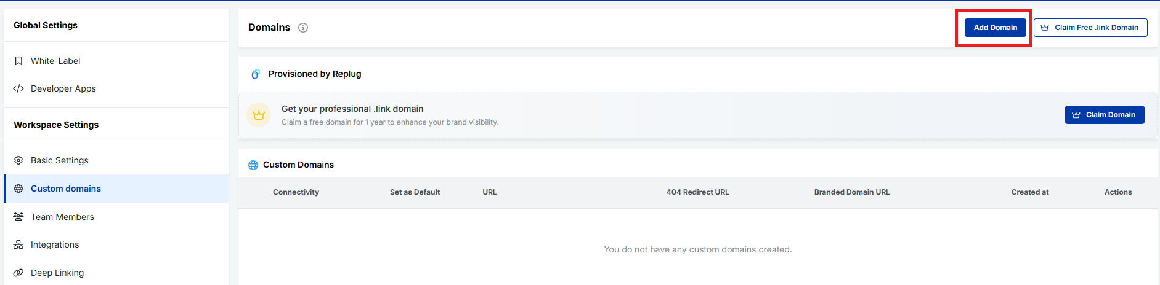Screen dimensions: 1160x285
Task: Click the URL column header
Action: point(490,192)
